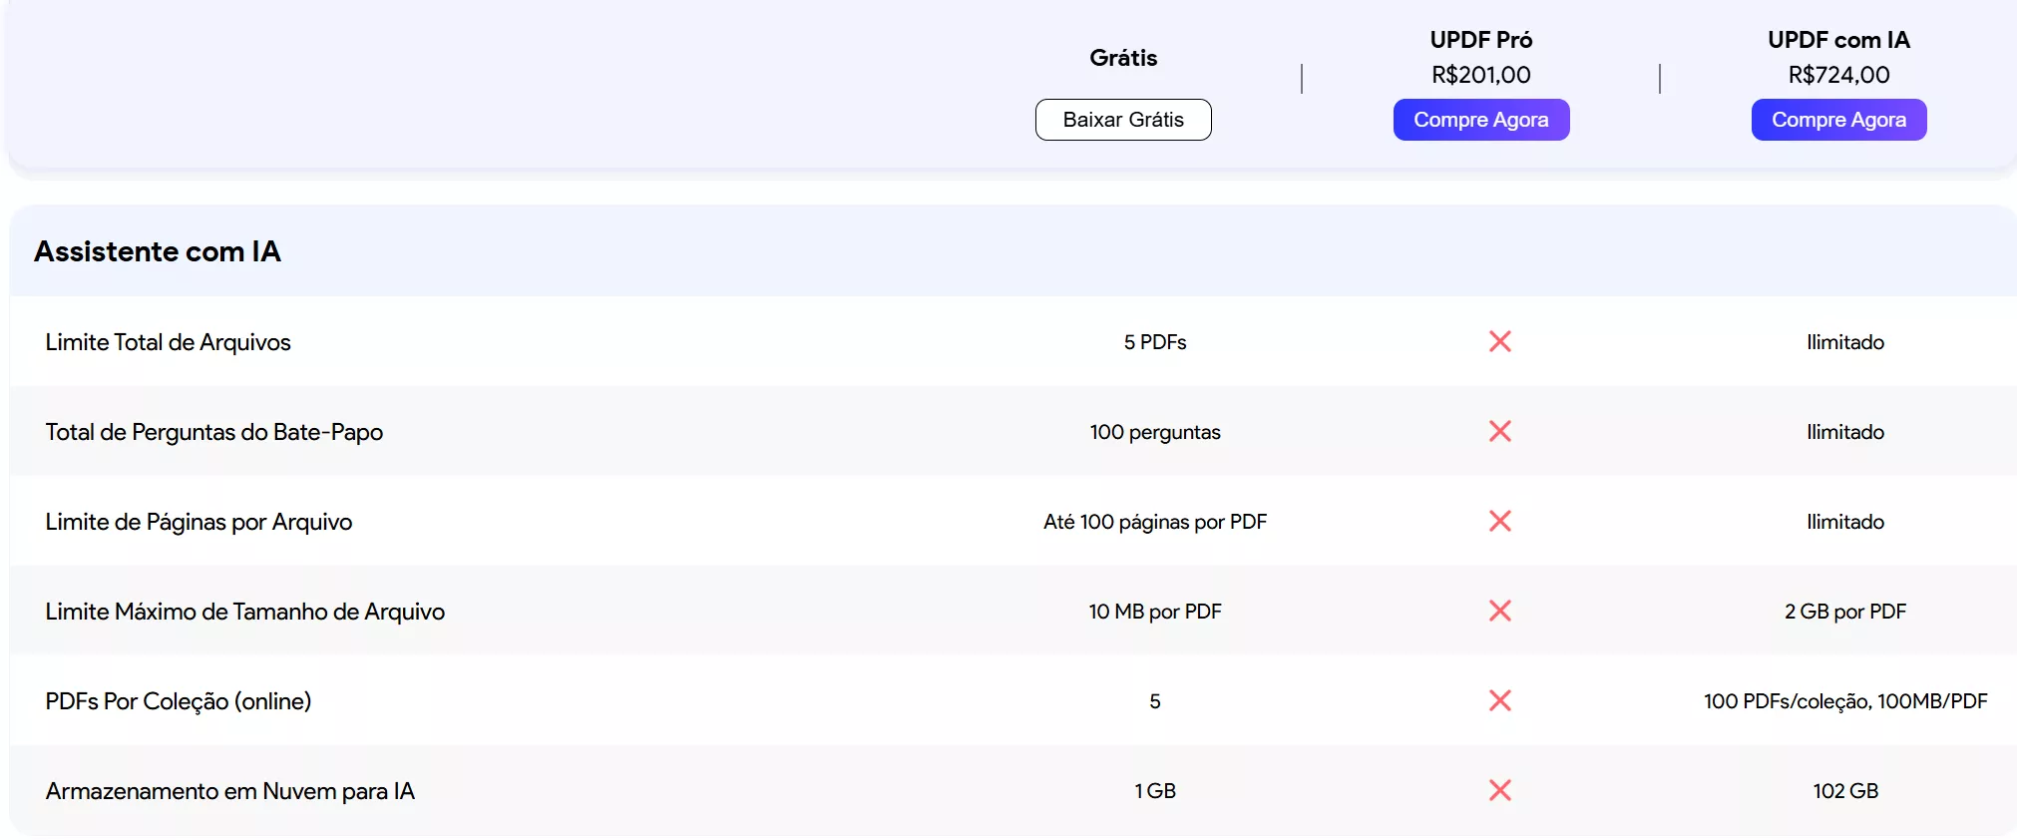2017x840 pixels.
Task: Click the red X in PDFs Por Coleção row
Action: [1499, 700]
